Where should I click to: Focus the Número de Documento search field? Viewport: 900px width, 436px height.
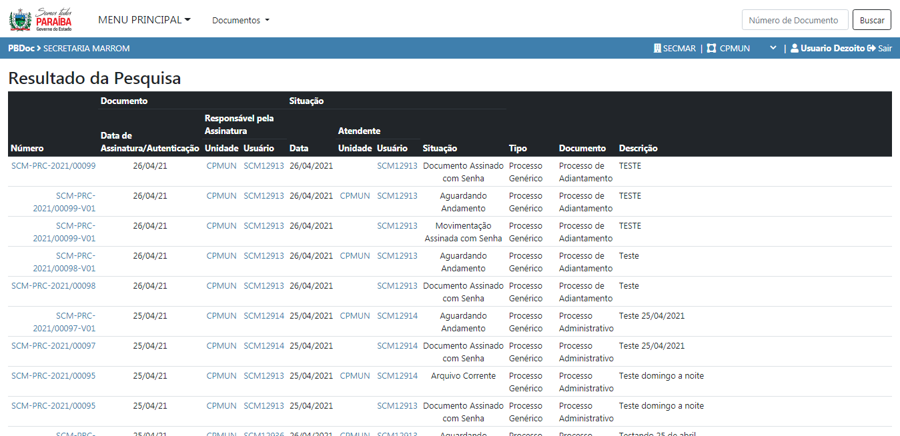tap(795, 20)
